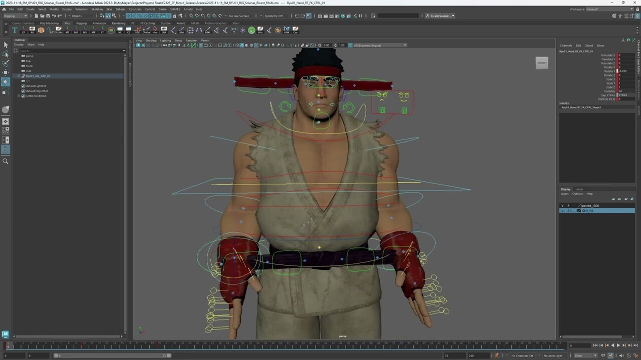This screenshot has height=360, width=641.
Task: Expand setMUSCLERIGS in the Outliner
Action: [19, 96]
